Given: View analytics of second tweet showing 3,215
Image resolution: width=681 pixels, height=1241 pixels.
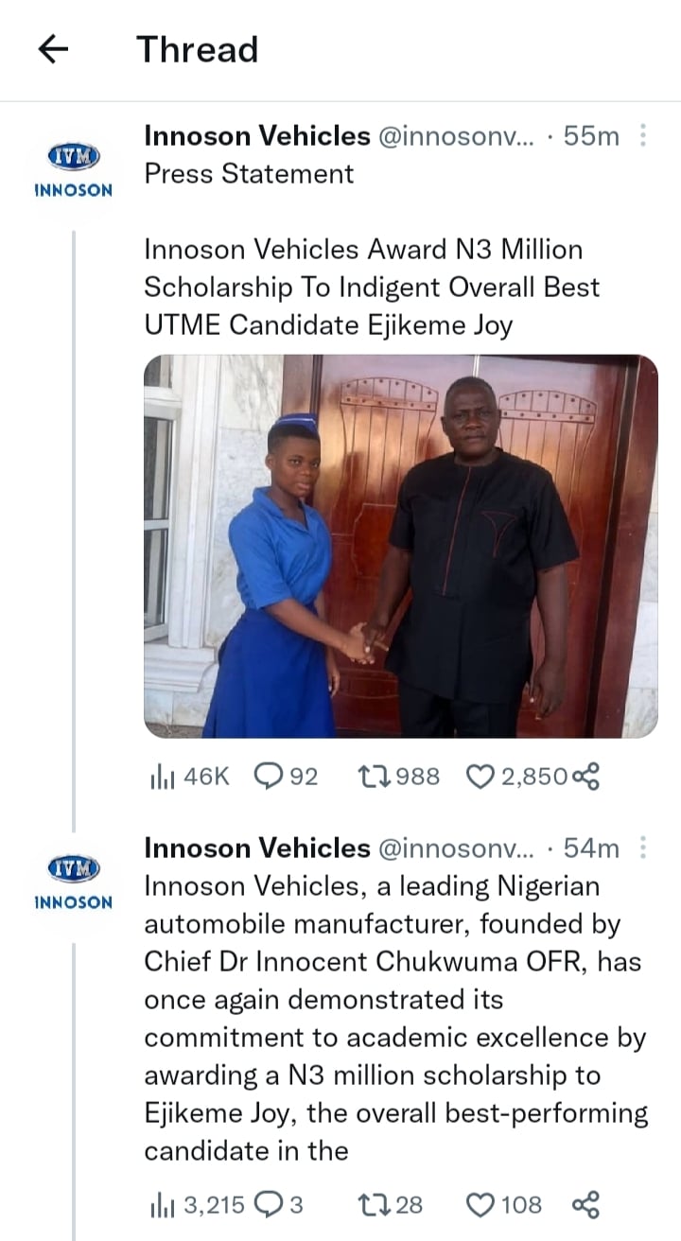Looking at the screenshot, I should click(159, 1205).
